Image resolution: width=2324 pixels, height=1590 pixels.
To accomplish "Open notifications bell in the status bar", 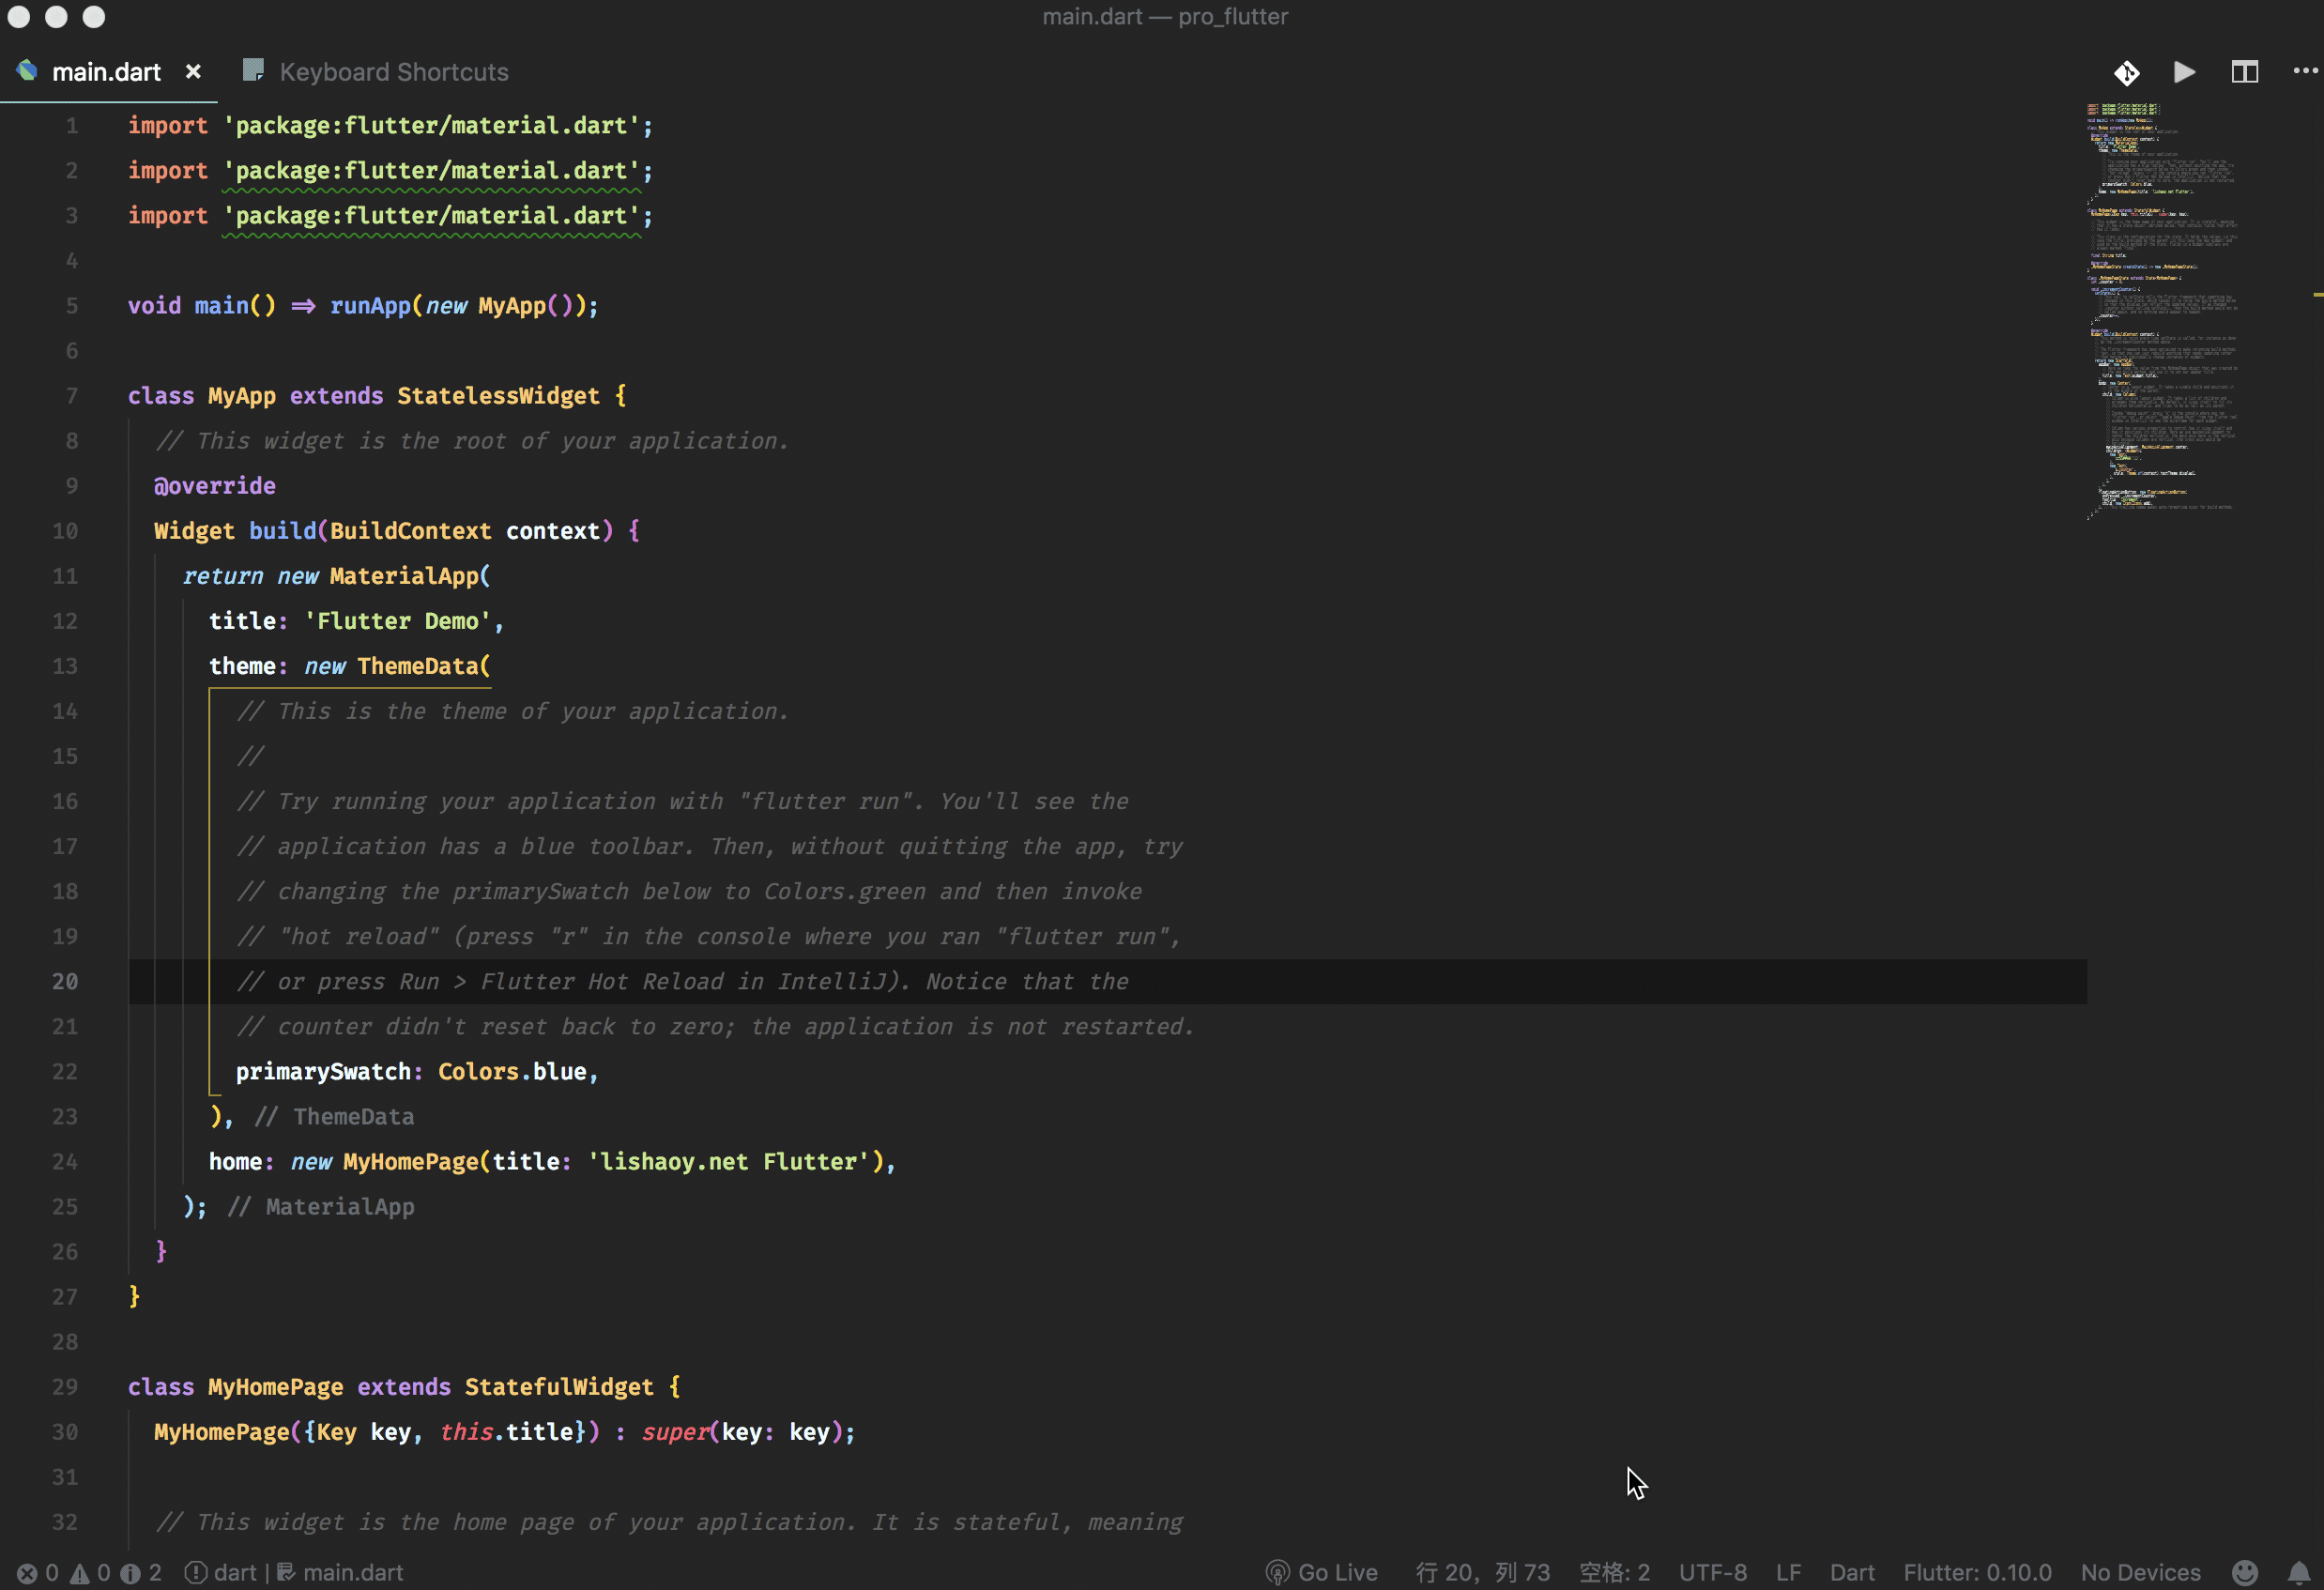I will point(2298,1572).
